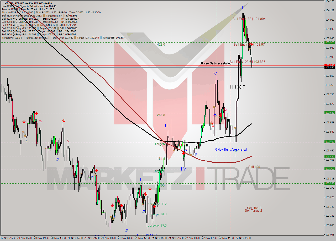Click the red down arrow above the 20 Nov 13:30 peak
Image resolution: width=336 pixels, height=241 pixels.
point(64,121)
